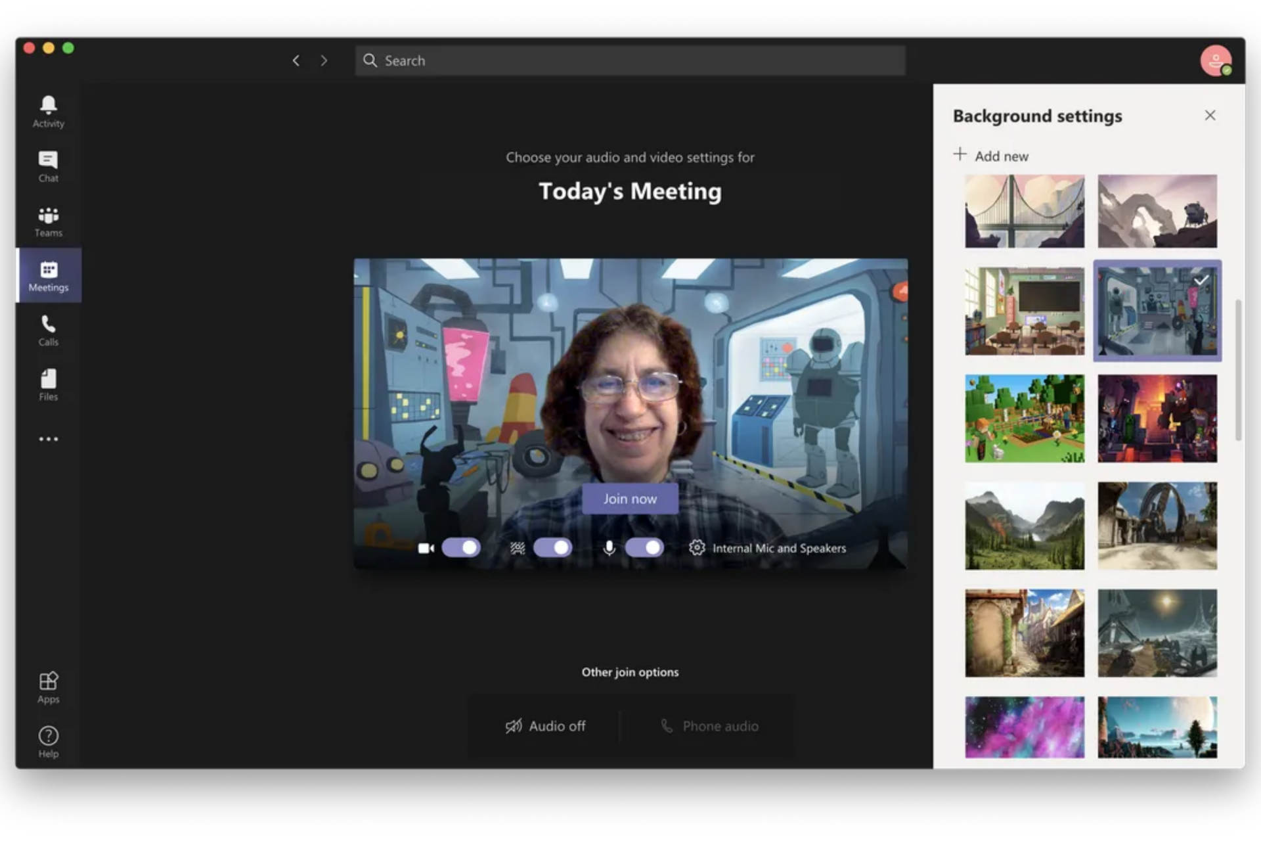Toggle the microphone switch
The height and width of the screenshot is (841, 1261).
tap(644, 547)
